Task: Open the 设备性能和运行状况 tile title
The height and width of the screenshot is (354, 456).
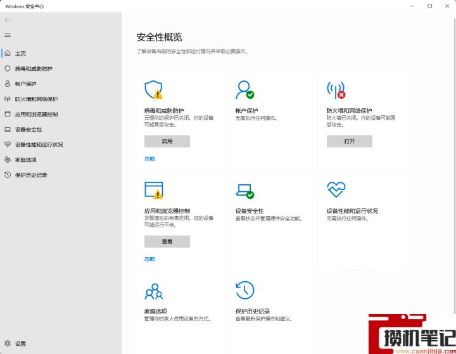Action: (352, 211)
